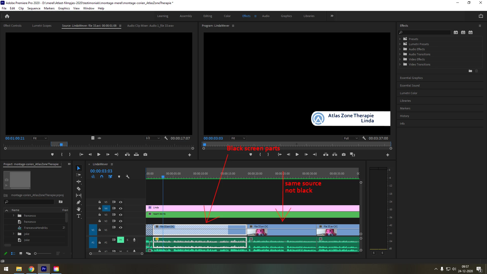
Task: Open the Sequence menu
Action: (x=34, y=8)
